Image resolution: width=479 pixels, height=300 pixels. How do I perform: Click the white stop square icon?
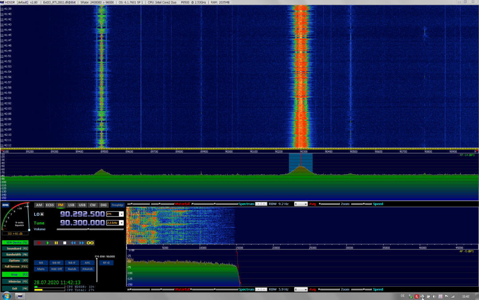pos(64,243)
